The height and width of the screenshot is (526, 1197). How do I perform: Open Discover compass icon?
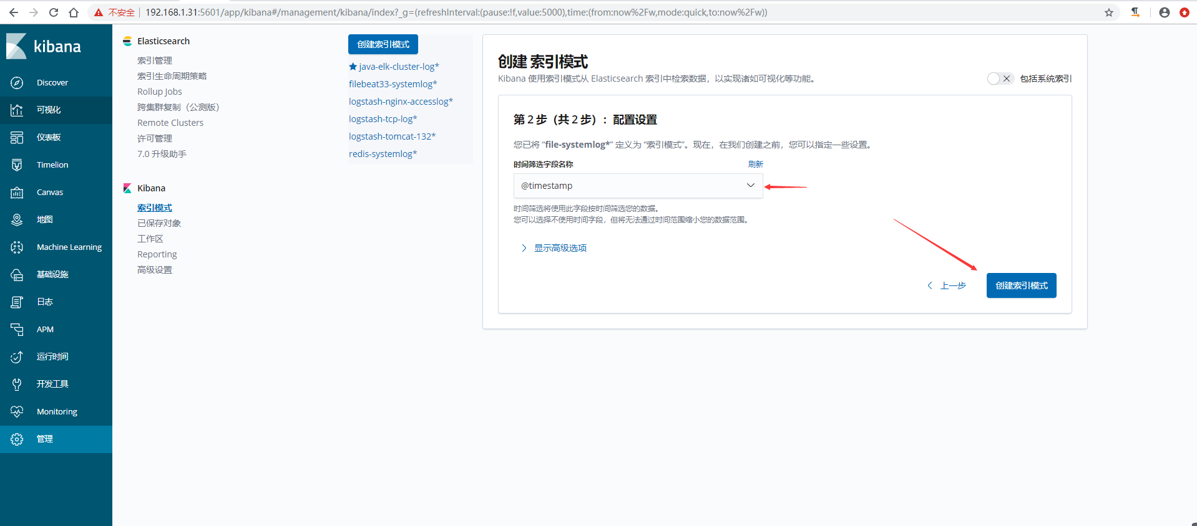(x=17, y=82)
